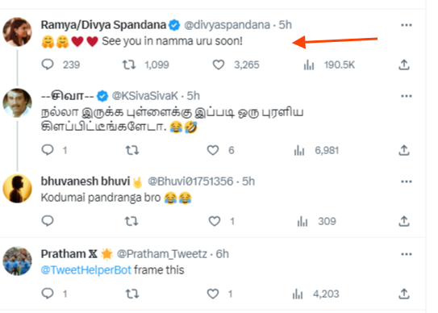
Task: Open the @TweetHelperBot mention link
Action: click(x=86, y=270)
